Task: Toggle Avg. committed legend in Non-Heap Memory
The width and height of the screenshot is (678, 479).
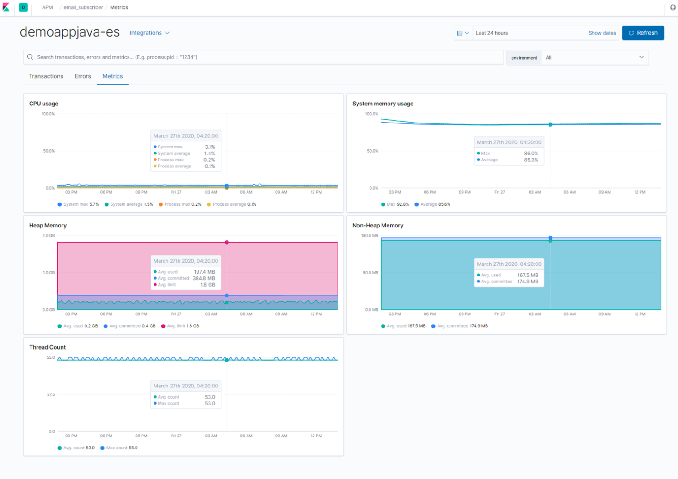Action: (x=460, y=326)
